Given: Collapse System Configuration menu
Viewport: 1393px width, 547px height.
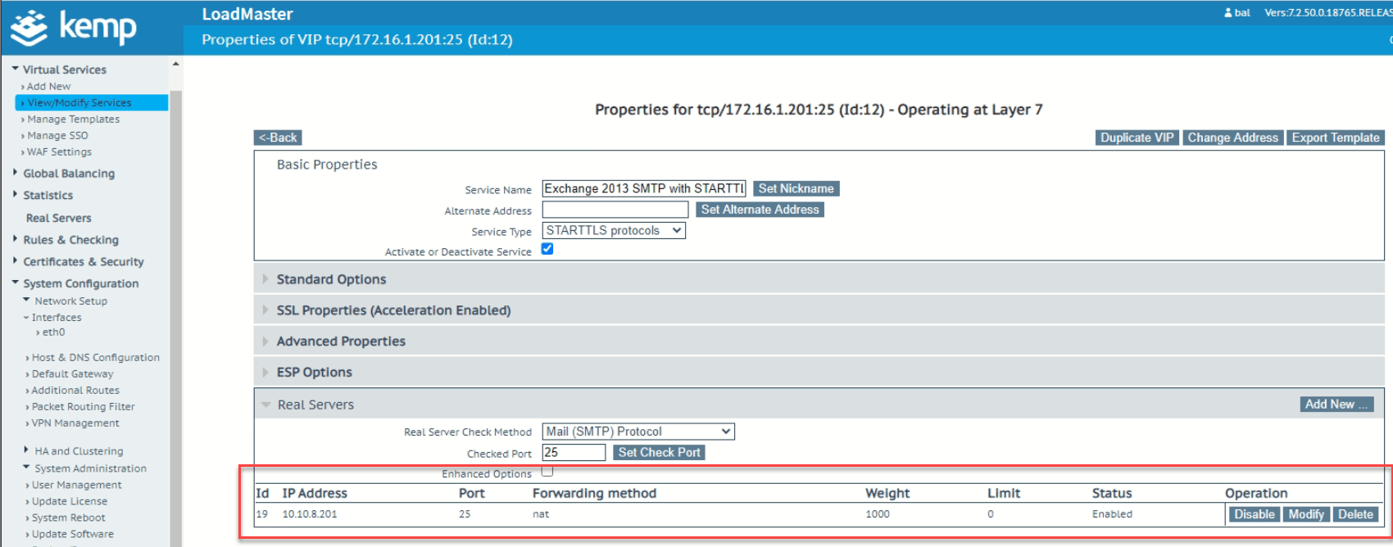Looking at the screenshot, I should coord(80,283).
